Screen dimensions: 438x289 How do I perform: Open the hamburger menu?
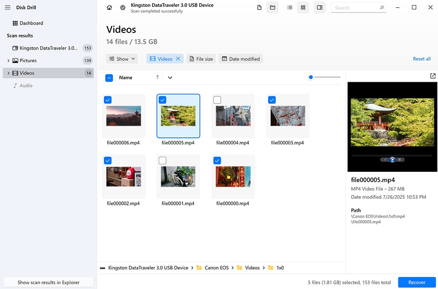pos(8,8)
